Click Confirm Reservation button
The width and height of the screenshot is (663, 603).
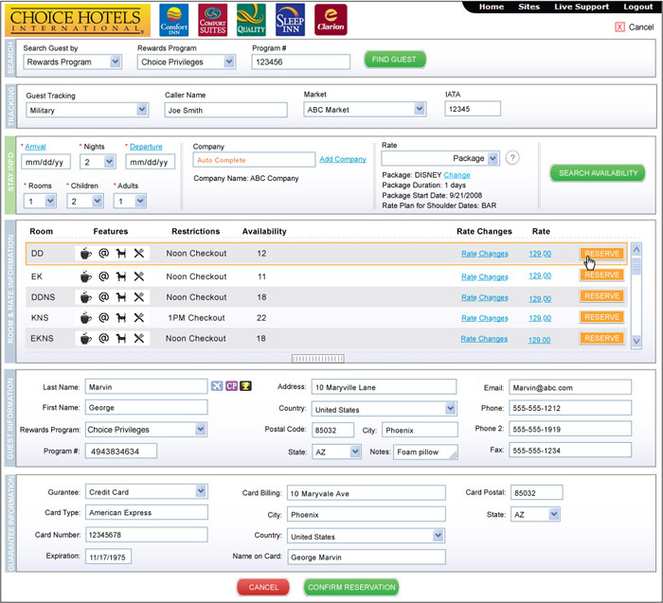click(x=351, y=587)
